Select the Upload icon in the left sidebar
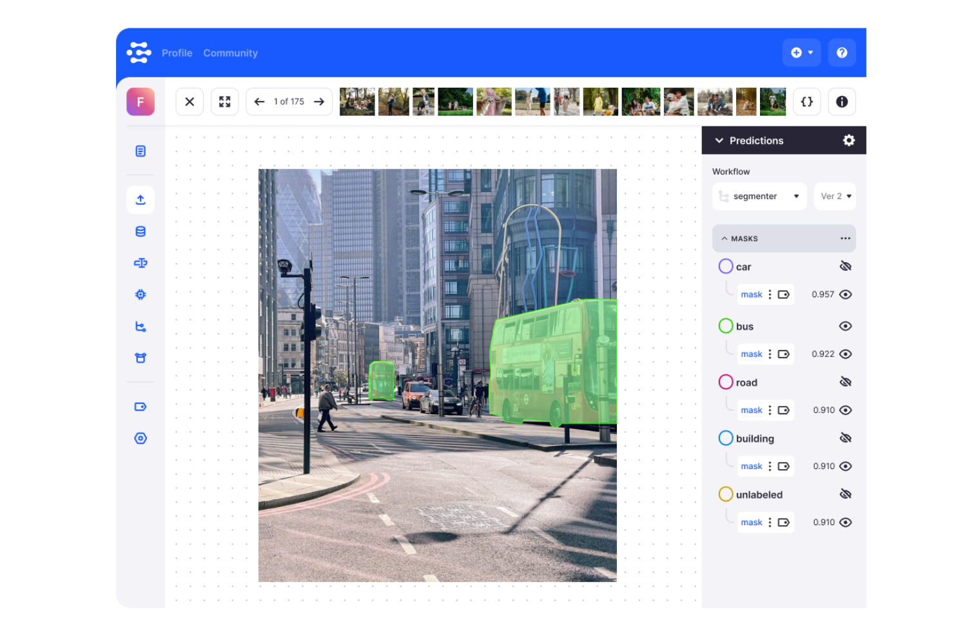The width and height of the screenshot is (954, 636). [141, 200]
